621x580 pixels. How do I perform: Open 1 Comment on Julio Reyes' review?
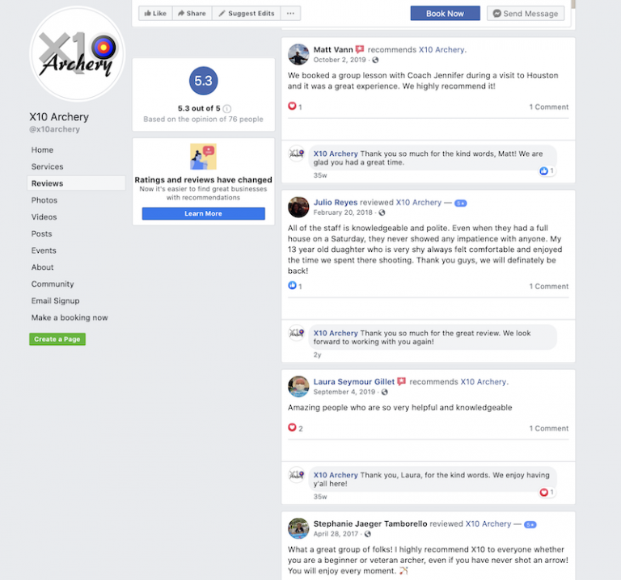point(548,286)
